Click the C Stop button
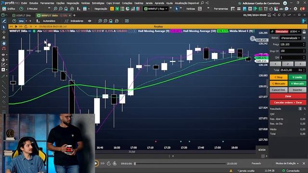This screenshot has height=173, width=308. coord(279,77)
